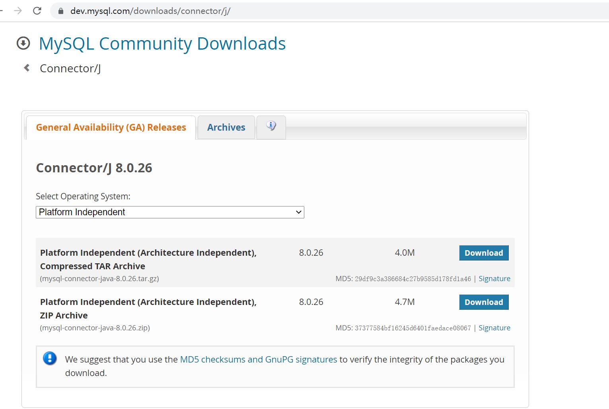Download the ZIP Archive package
The height and width of the screenshot is (409, 609).
point(484,302)
